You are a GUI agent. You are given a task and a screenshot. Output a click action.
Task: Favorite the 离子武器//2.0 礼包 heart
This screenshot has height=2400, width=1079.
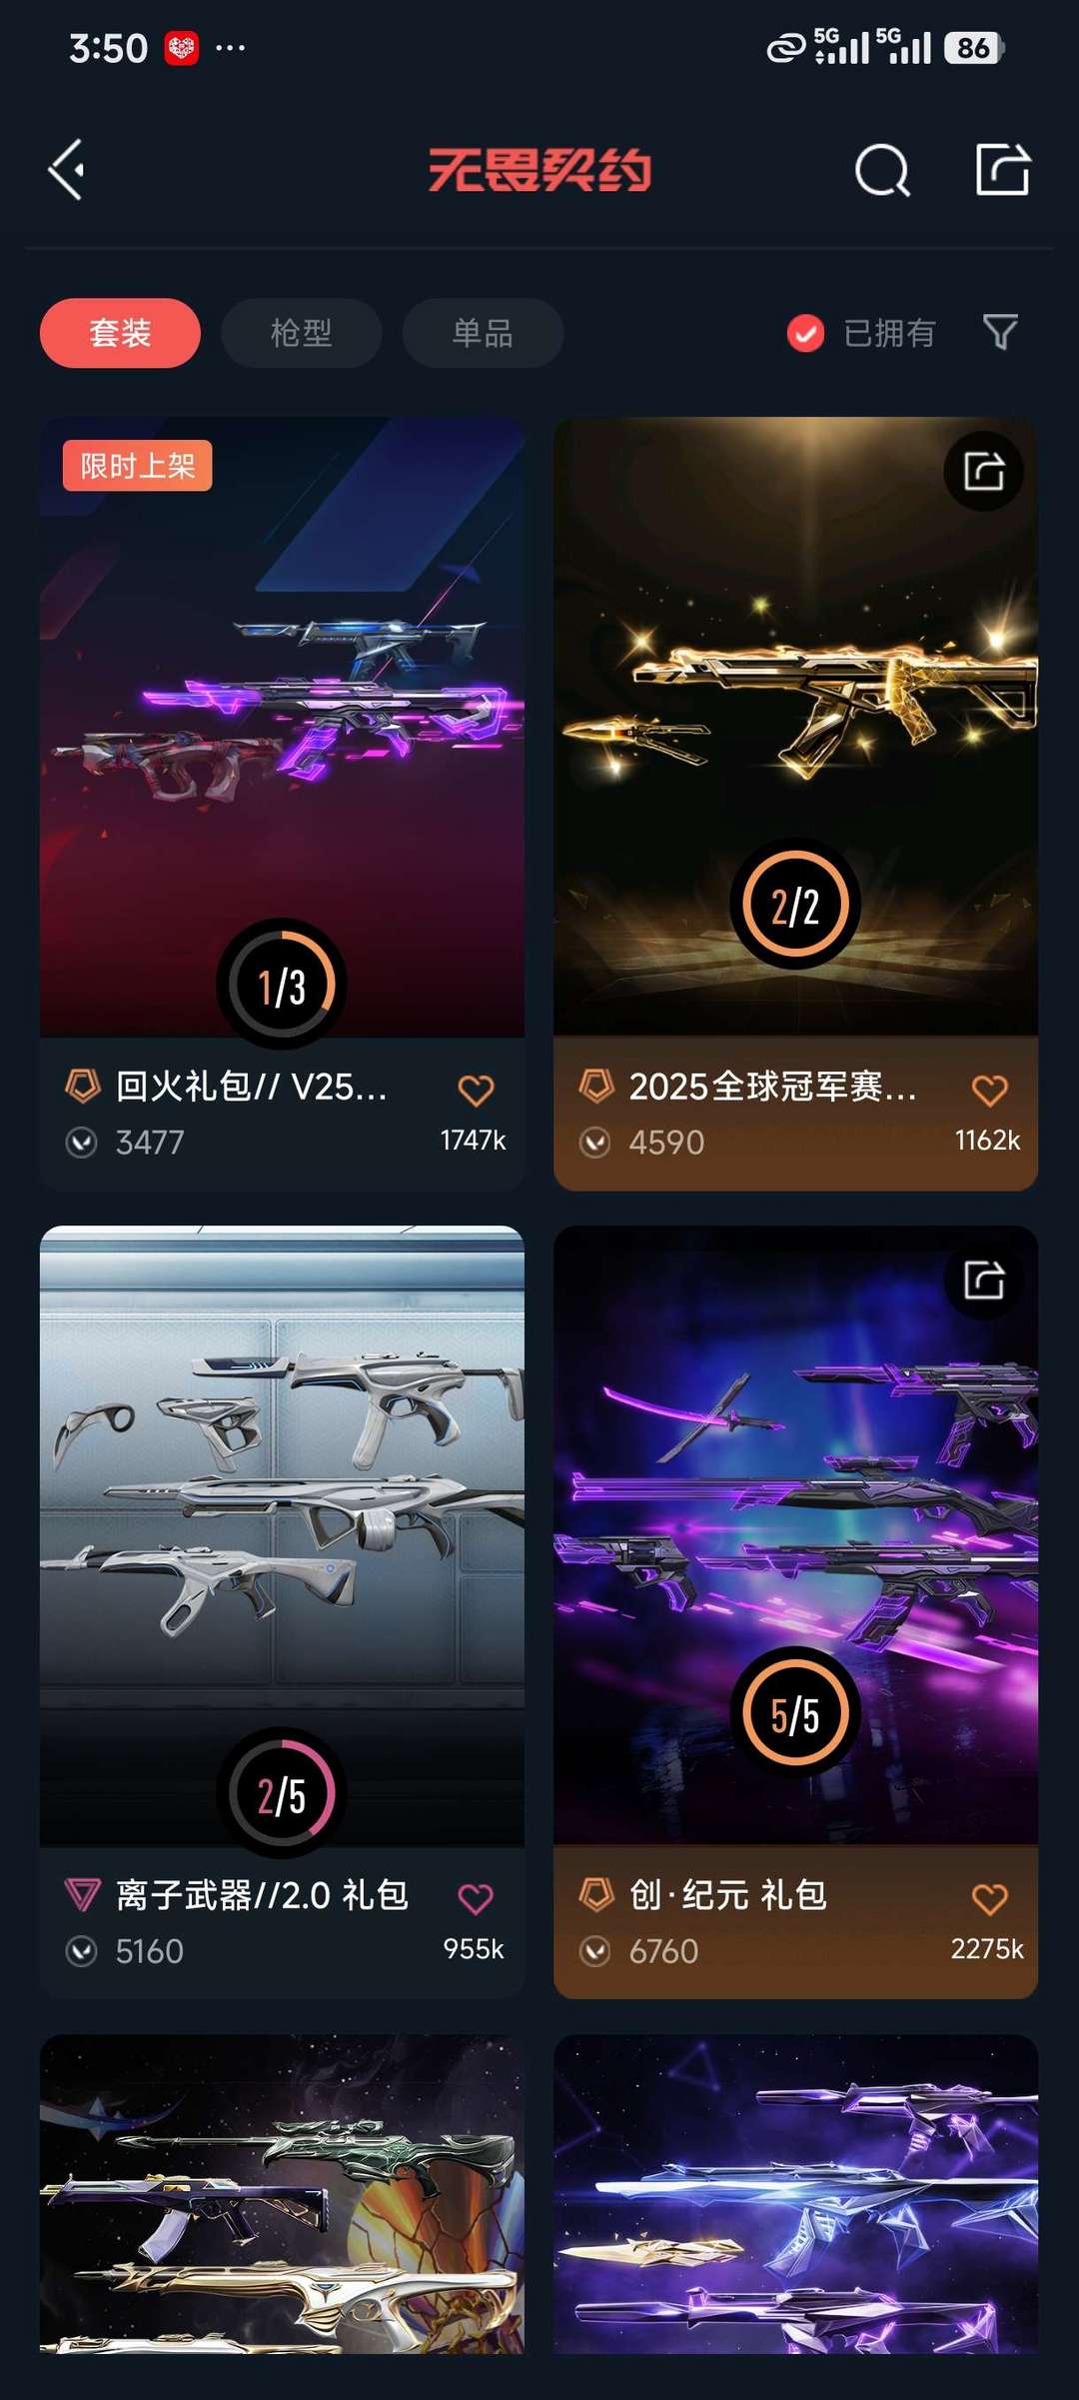tap(476, 1898)
